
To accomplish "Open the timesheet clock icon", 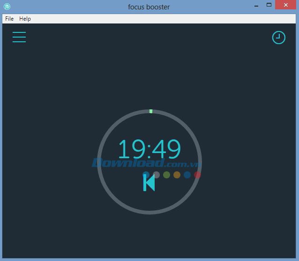I will tap(278, 38).
